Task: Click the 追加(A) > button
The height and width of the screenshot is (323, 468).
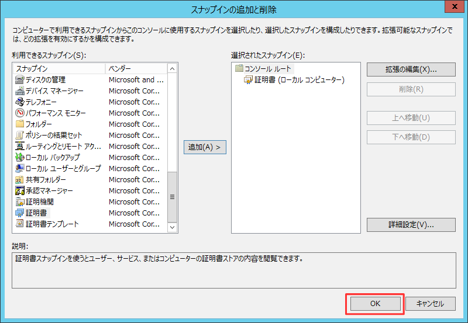Action: tap(205, 147)
